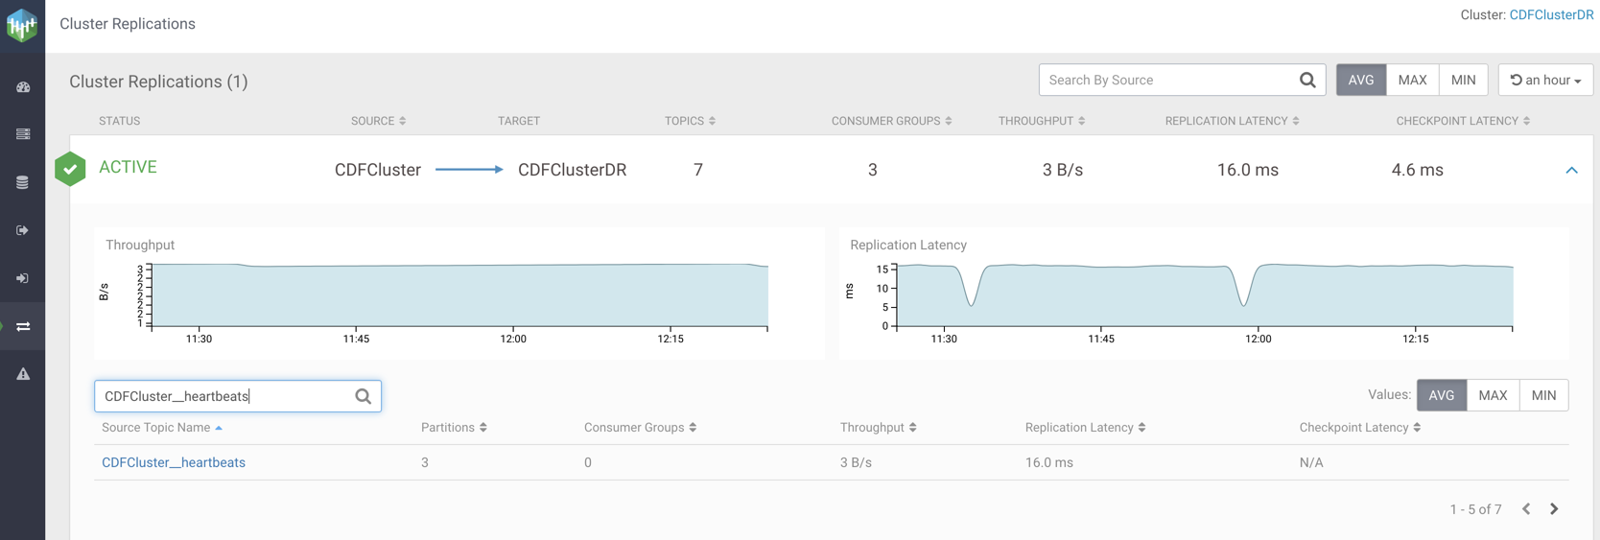Open the producers sidebar icon
Screen dimensions: 1600x540
coord(23,230)
